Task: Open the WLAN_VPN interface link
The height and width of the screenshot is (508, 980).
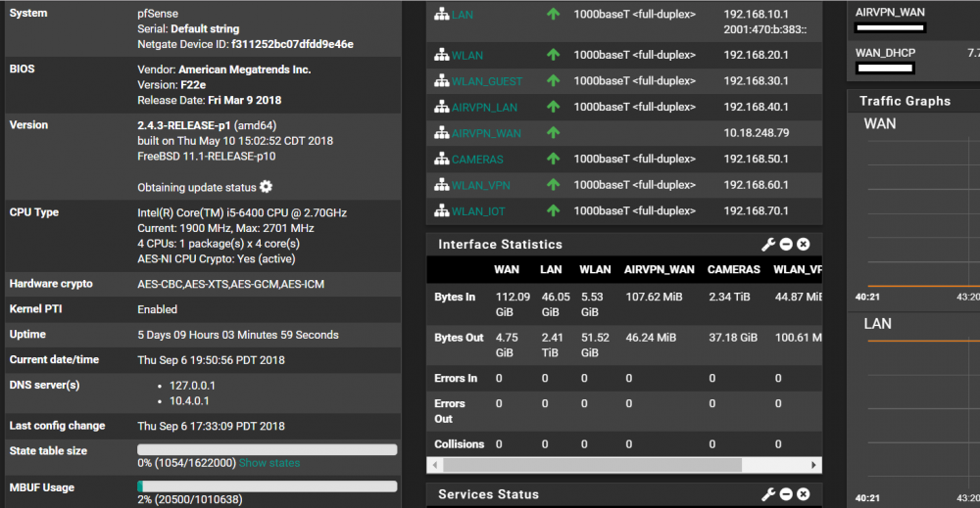Action: coord(480,185)
